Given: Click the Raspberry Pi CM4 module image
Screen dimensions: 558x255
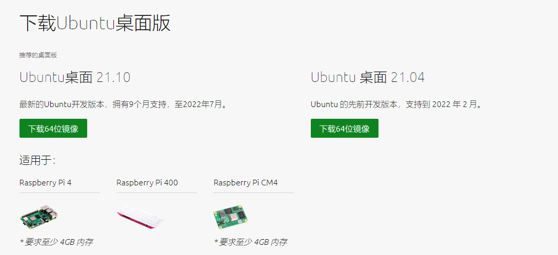Looking at the screenshot, I should tap(231, 217).
